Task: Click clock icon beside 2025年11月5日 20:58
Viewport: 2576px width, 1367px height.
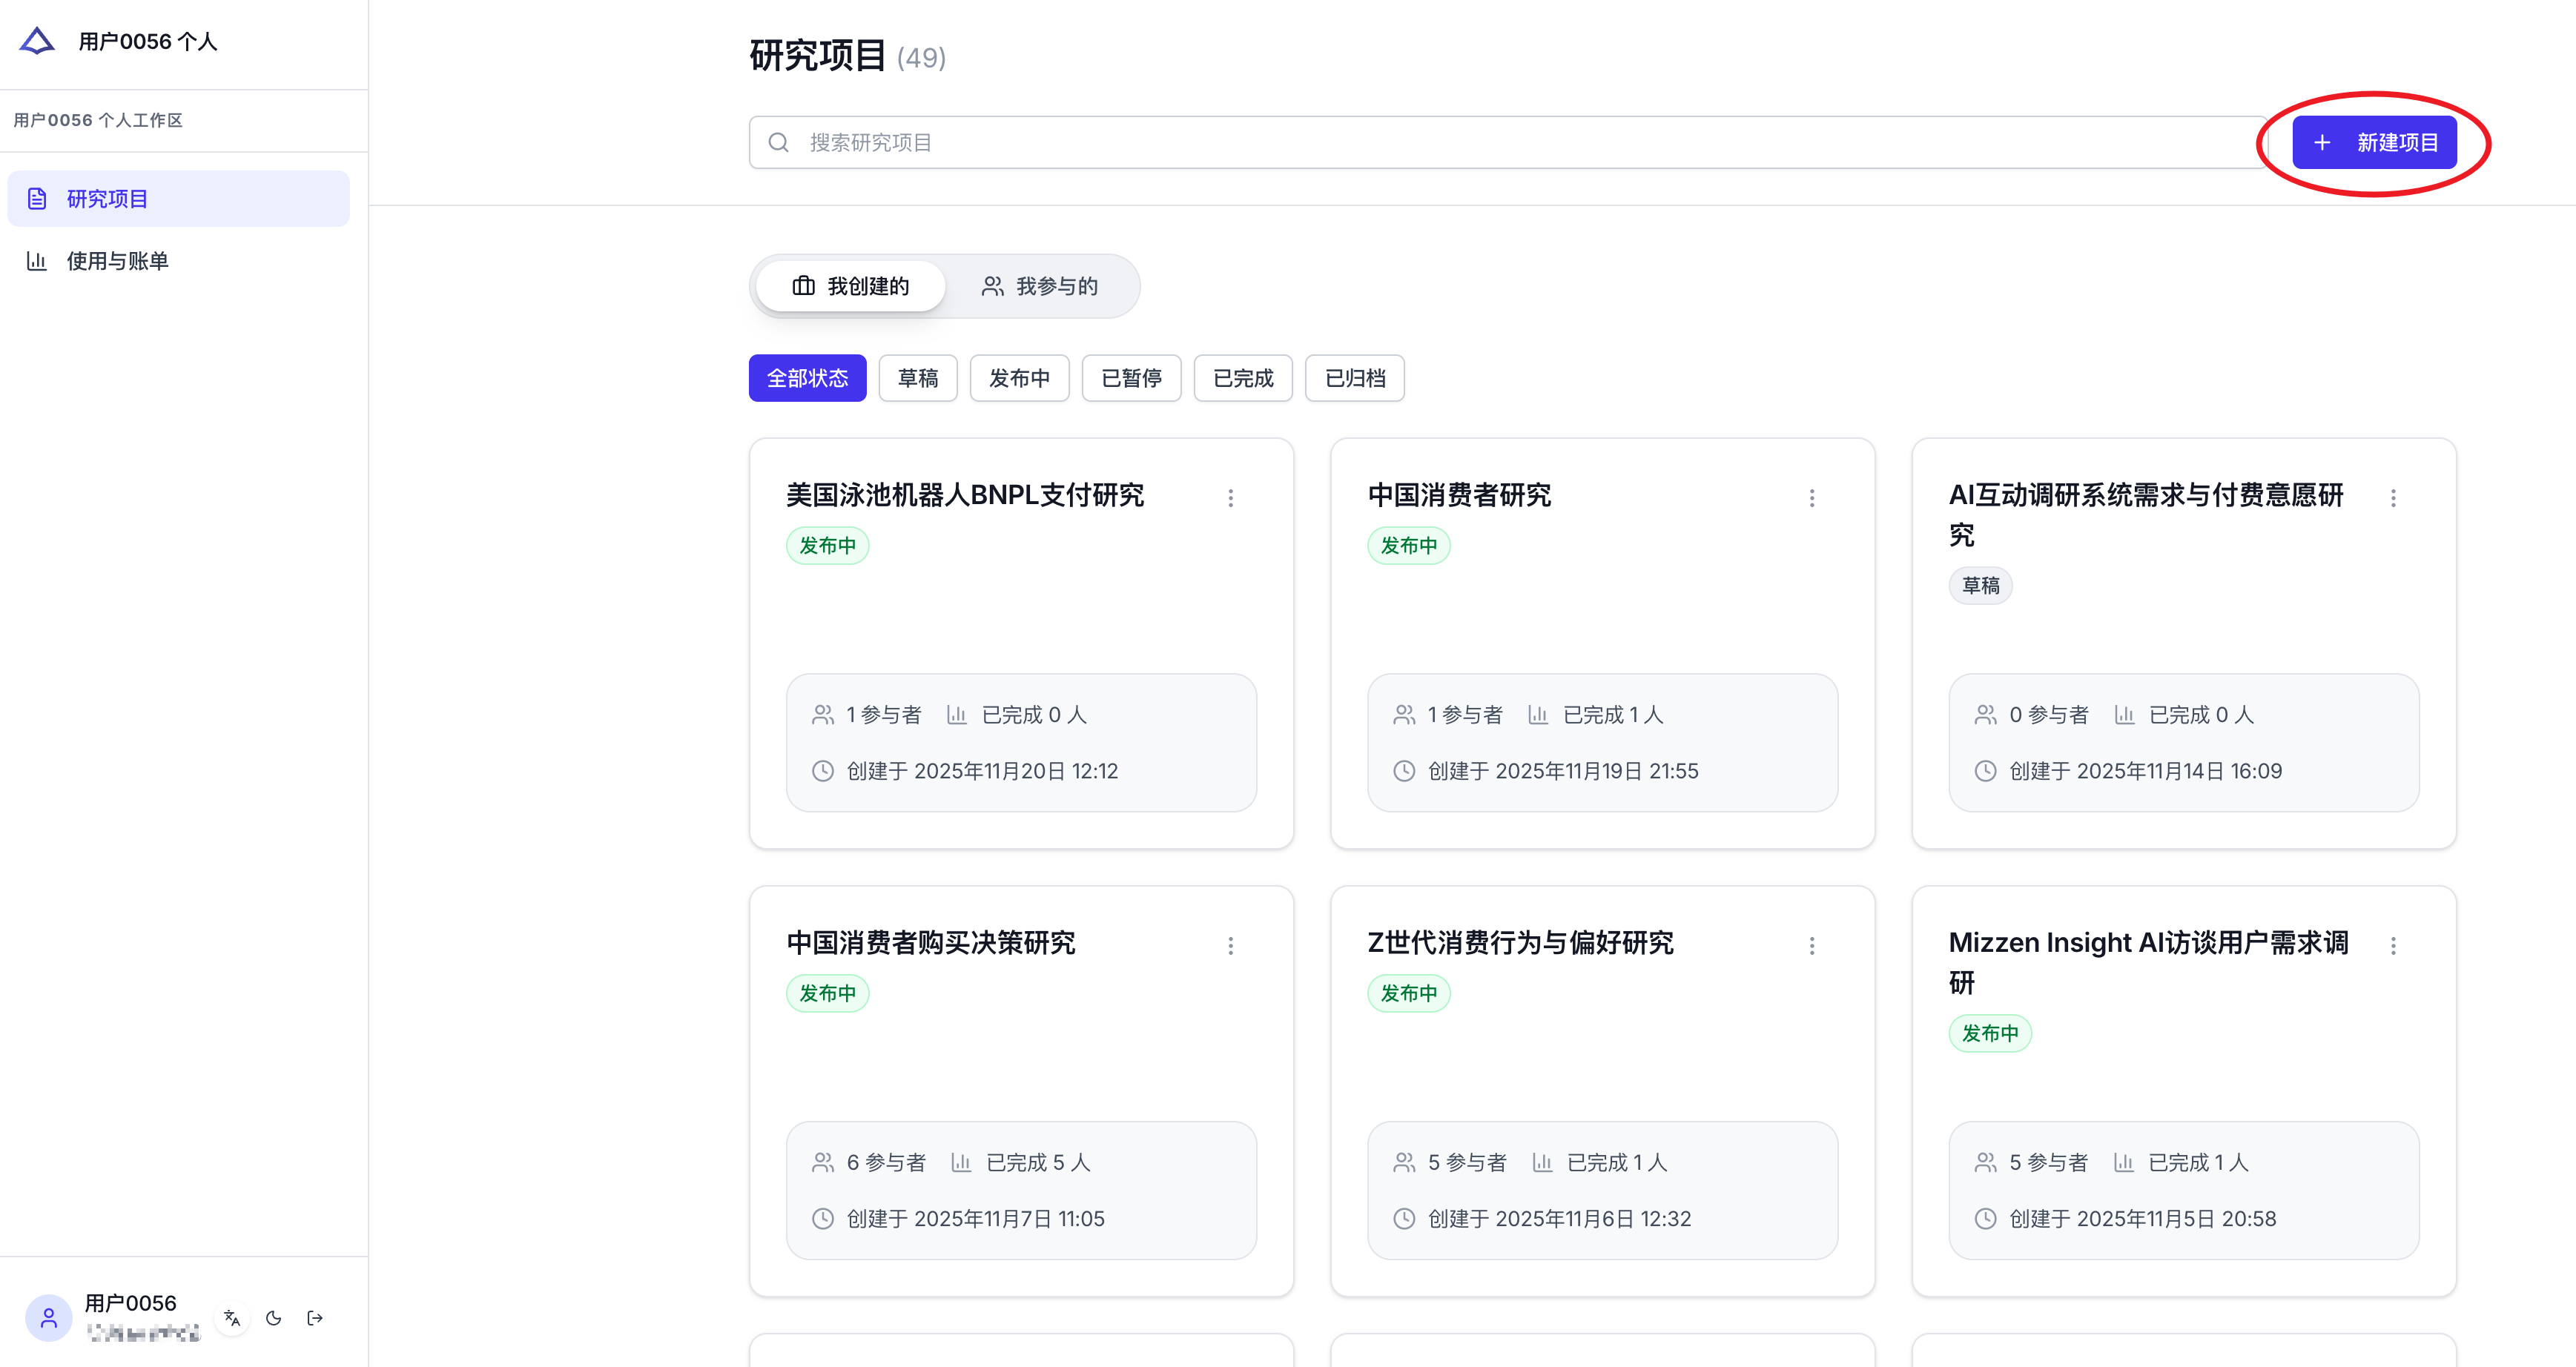Action: pyautogui.click(x=1985, y=1218)
